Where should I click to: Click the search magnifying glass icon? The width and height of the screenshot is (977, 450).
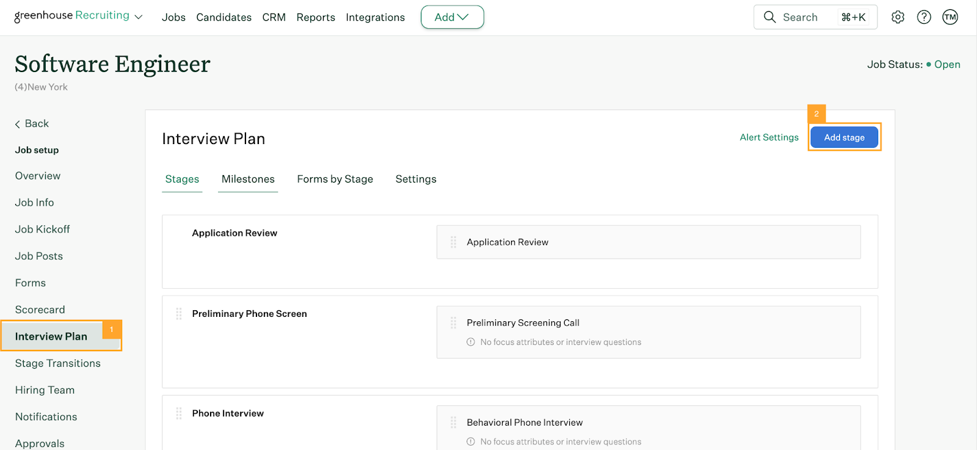click(769, 17)
